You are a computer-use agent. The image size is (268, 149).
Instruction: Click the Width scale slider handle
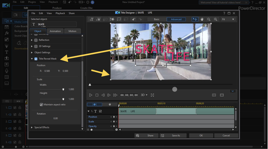(x=63, y=89)
